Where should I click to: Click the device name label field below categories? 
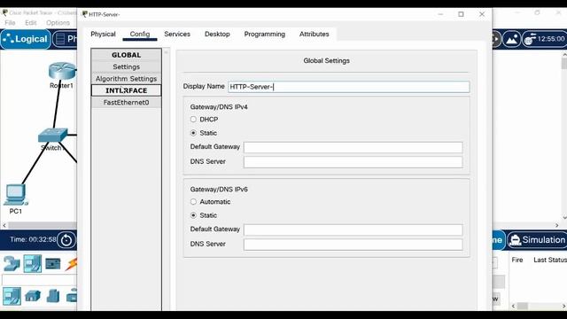pyautogui.click(x=39, y=280)
